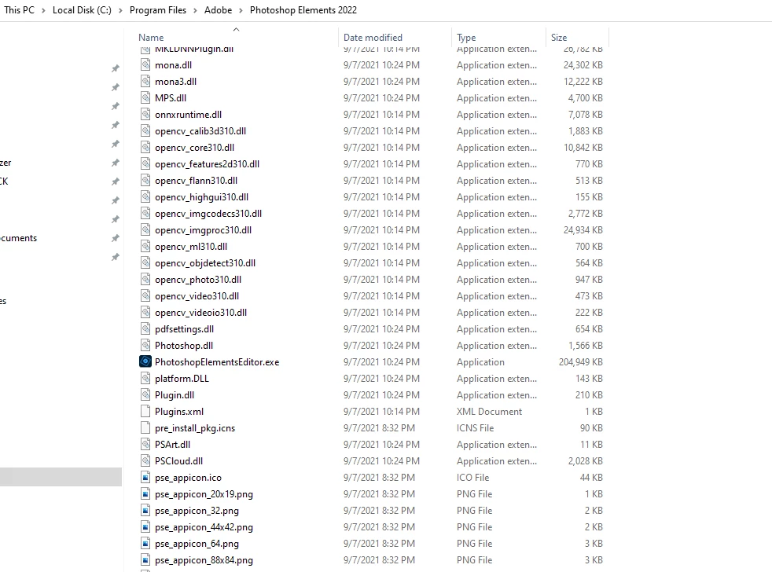
Task: Click the opencv_ml310.dll file icon
Action: [145, 246]
